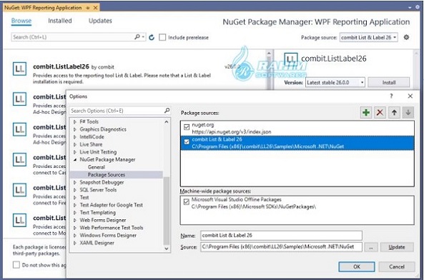The image size is (424, 280).
Task: Open the Version dropdown Latest stable 26.0.0
Action: tap(335, 82)
